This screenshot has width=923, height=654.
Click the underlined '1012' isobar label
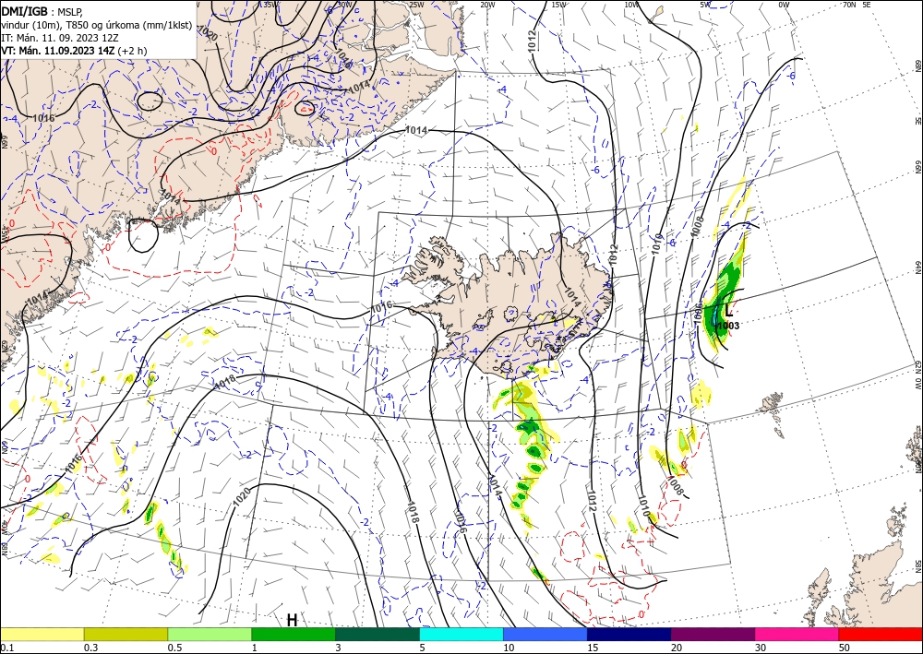[533, 42]
